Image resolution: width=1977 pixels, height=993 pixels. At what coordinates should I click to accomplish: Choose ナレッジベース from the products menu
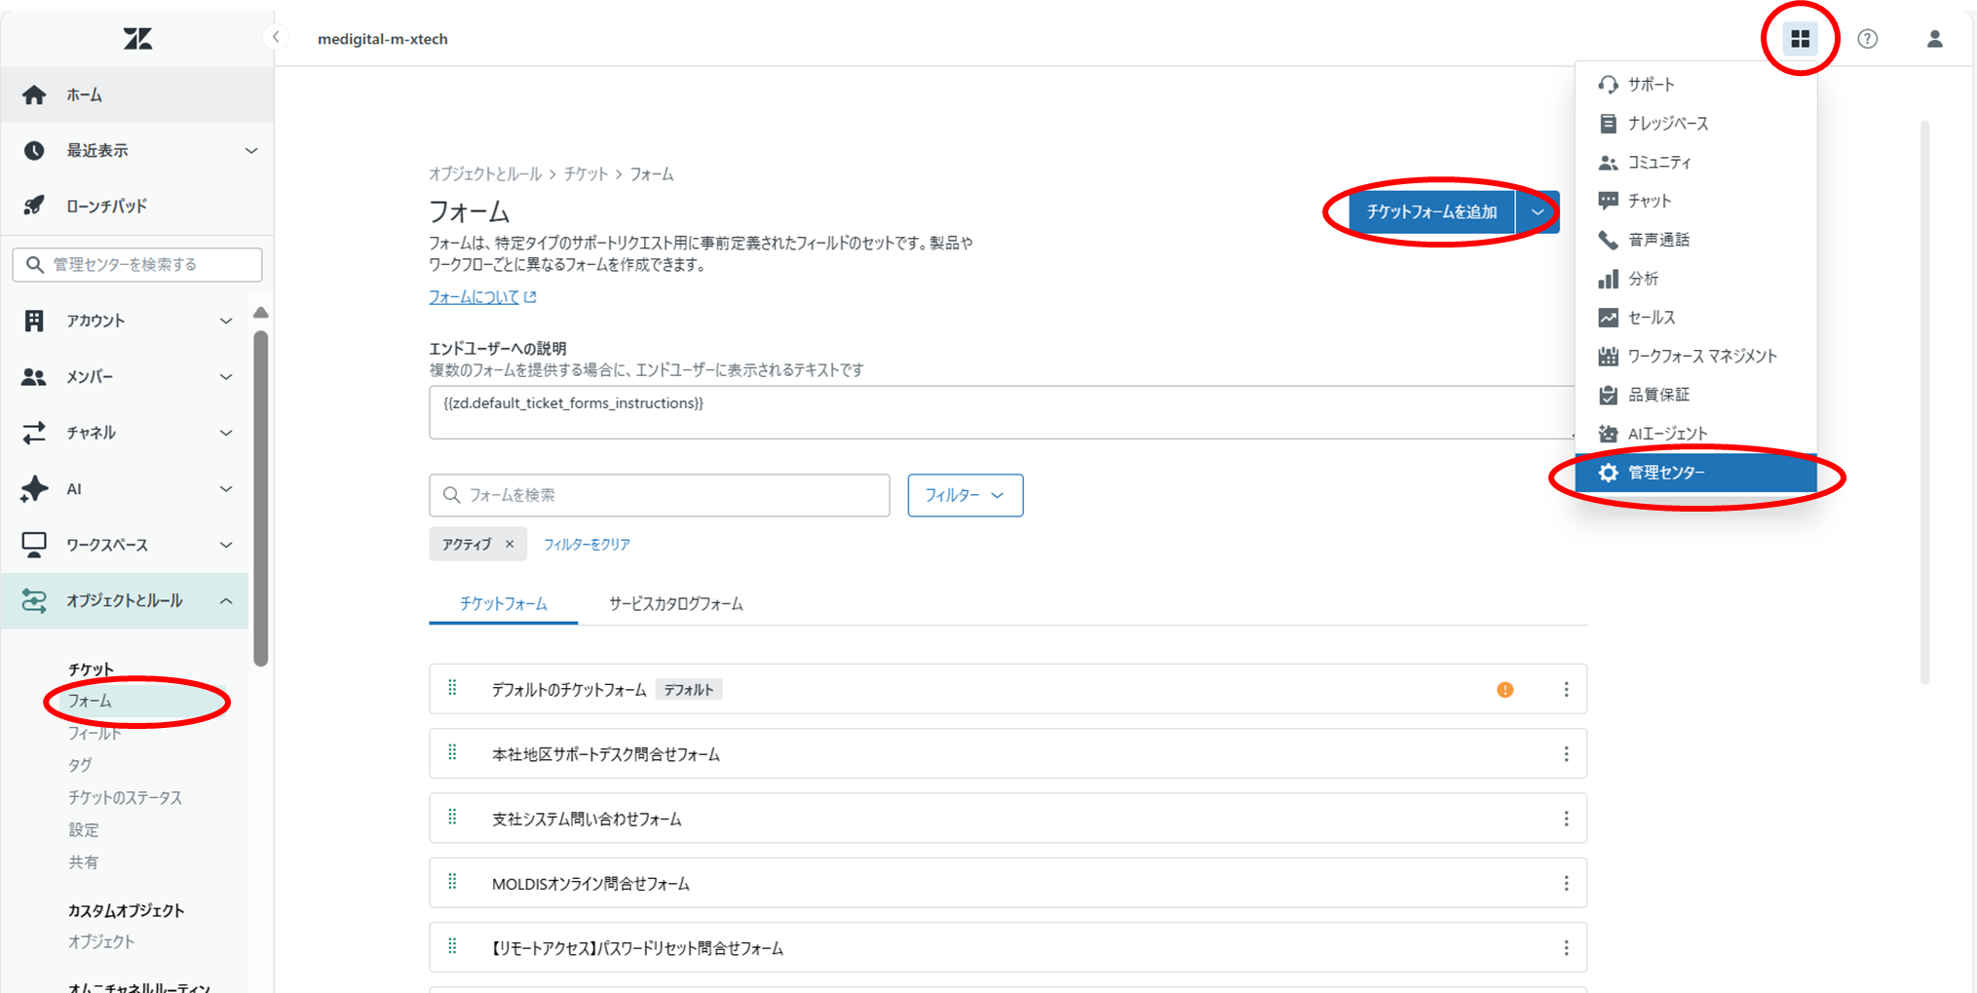(x=1667, y=124)
